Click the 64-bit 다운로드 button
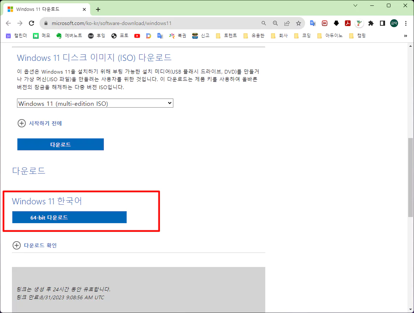 click(x=69, y=217)
